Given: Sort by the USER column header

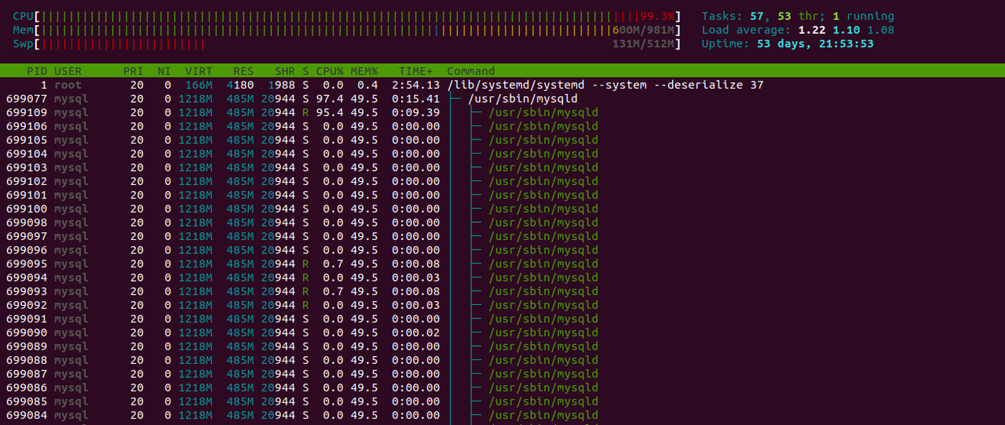Looking at the screenshot, I should click(x=68, y=71).
